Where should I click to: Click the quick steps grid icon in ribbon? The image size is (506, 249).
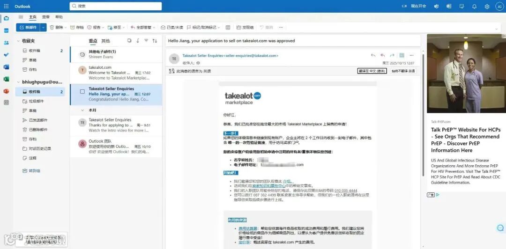tap(228, 28)
